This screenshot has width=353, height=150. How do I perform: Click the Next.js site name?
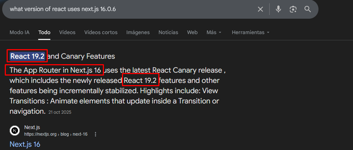[32, 127]
